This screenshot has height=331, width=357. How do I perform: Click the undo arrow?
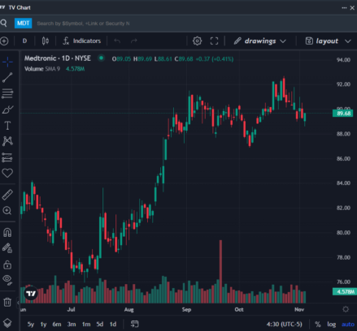(117, 41)
